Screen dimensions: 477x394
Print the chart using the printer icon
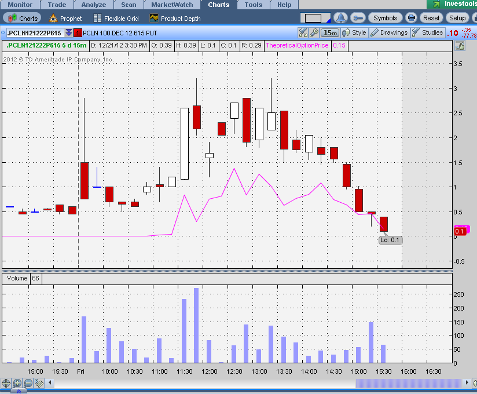click(x=411, y=18)
